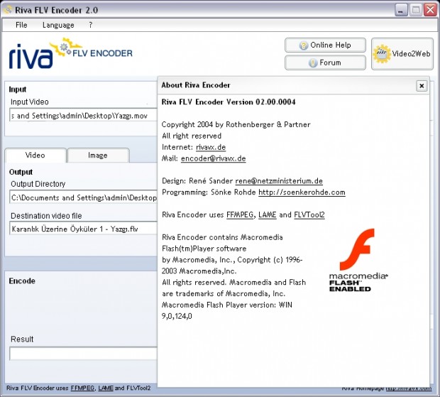Image resolution: width=440 pixels, height=397 pixels.
Task: Click the Macromedia Flash Enabled logo
Action: coord(358,260)
